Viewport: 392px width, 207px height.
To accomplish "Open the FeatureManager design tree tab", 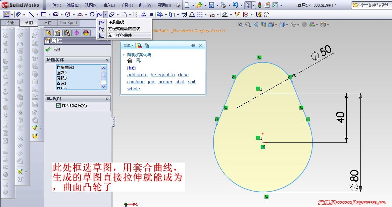I will 49,33.
